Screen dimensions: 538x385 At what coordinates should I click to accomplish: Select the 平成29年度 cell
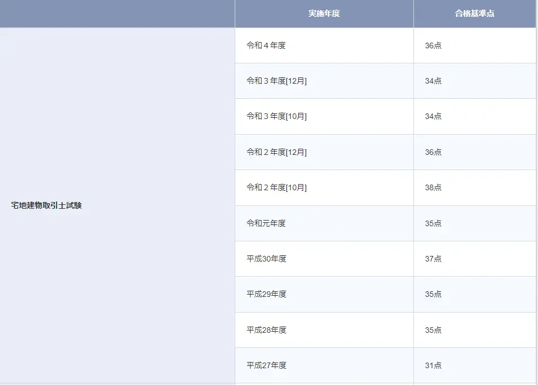coord(324,294)
